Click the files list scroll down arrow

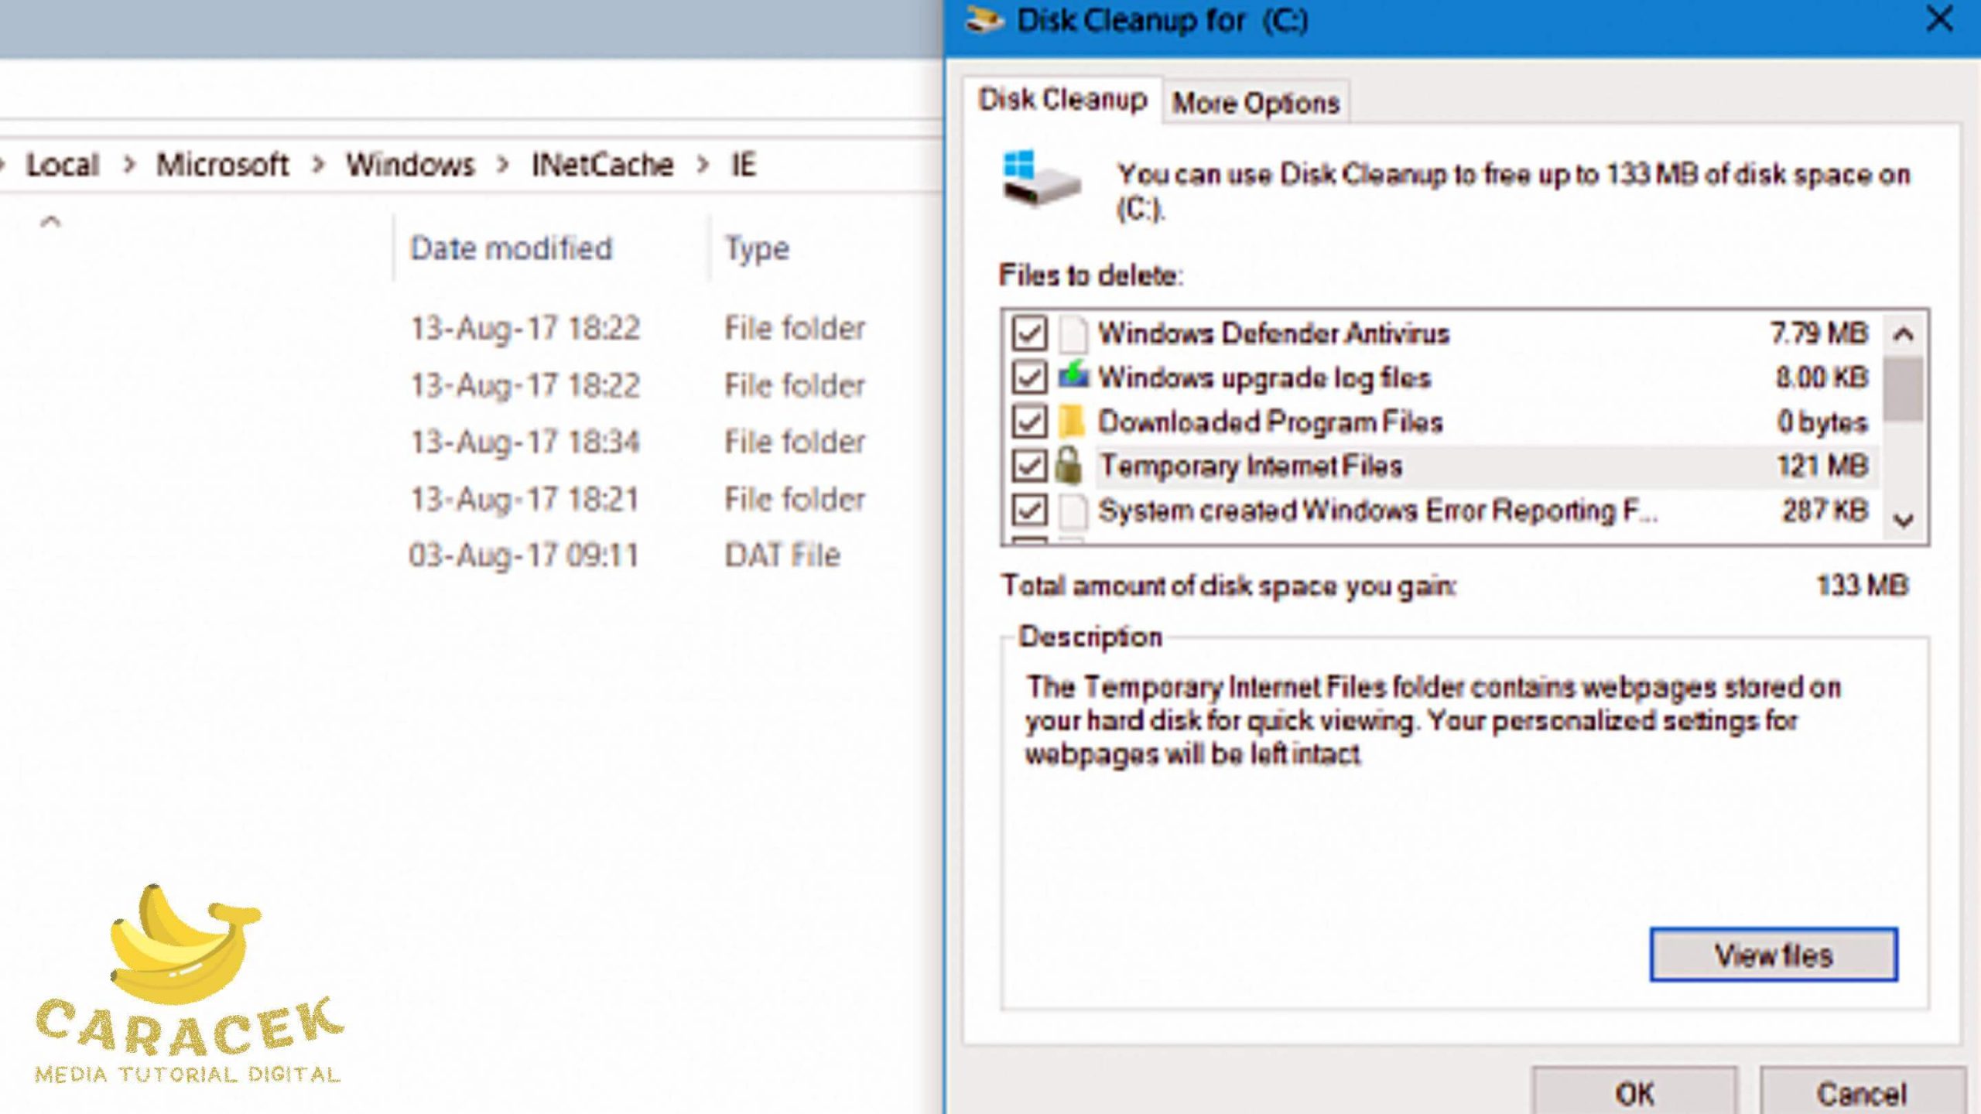tap(1904, 519)
